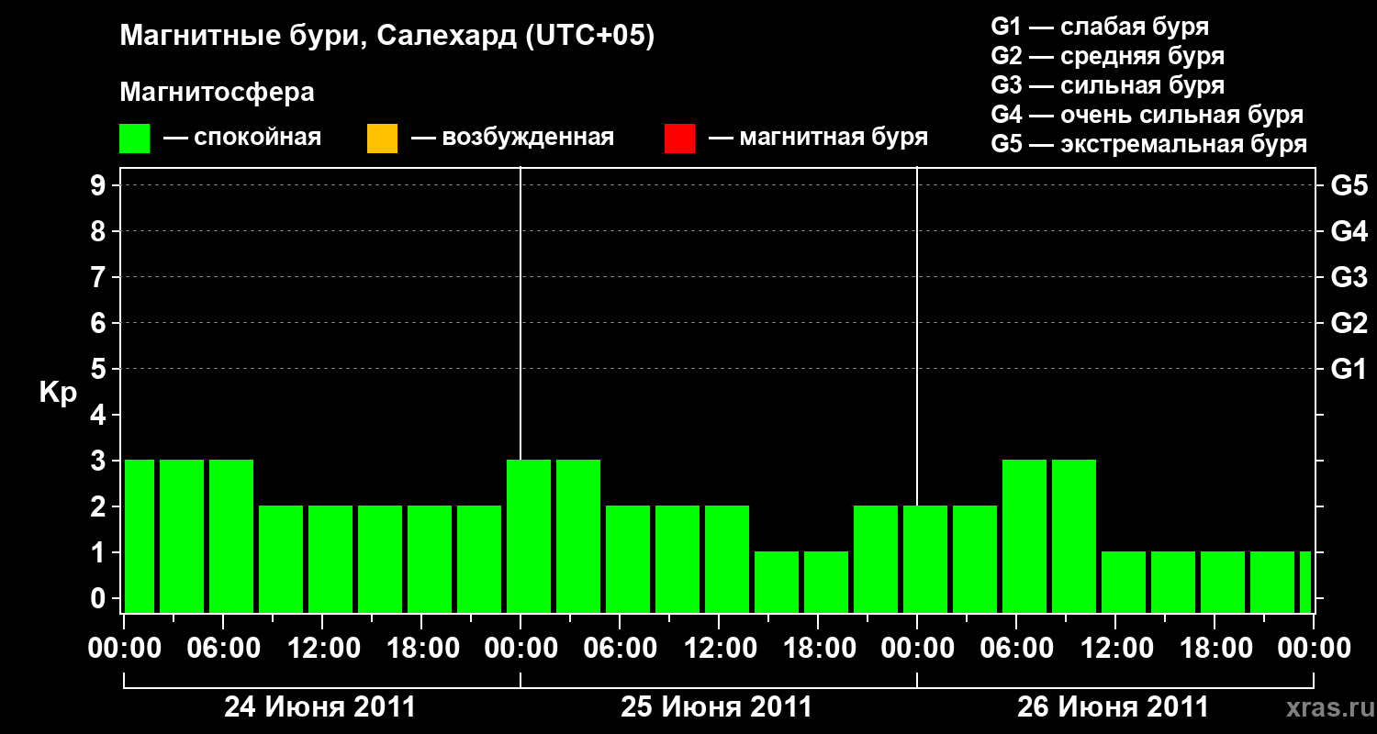Click the '06:00' tick label for 26 Июня
The height and width of the screenshot is (734, 1377).
click(x=1017, y=649)
